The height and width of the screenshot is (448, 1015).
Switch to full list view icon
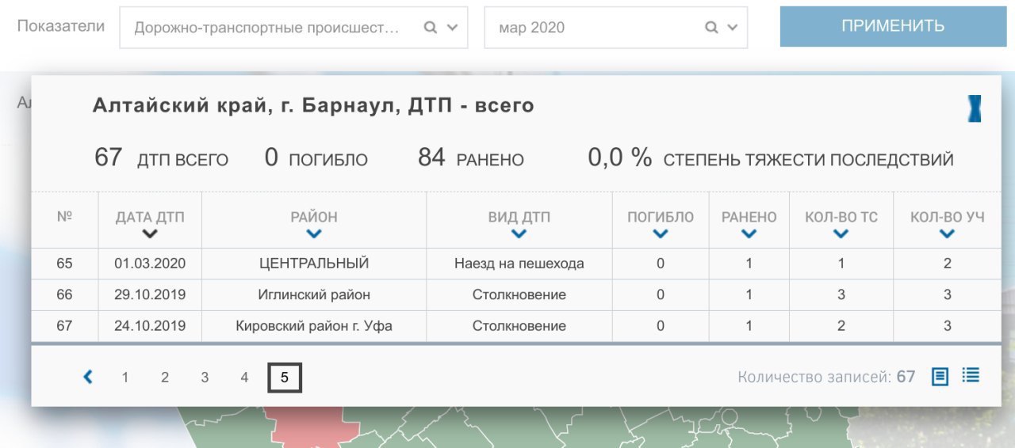[x=971, y=375]
